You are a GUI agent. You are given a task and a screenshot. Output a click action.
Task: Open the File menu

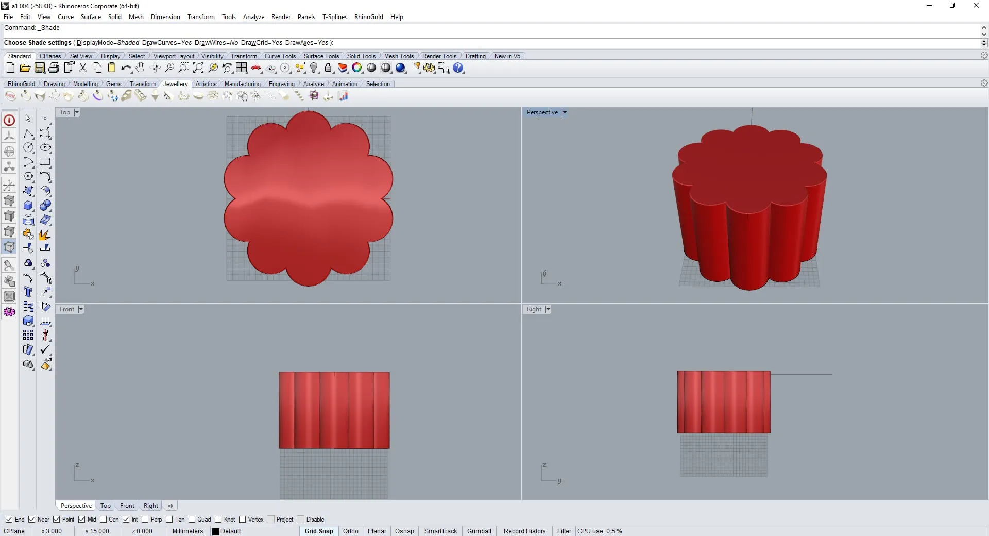8,17
